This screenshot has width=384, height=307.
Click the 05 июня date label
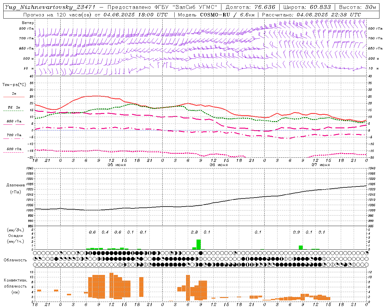[x=117, y=165]
